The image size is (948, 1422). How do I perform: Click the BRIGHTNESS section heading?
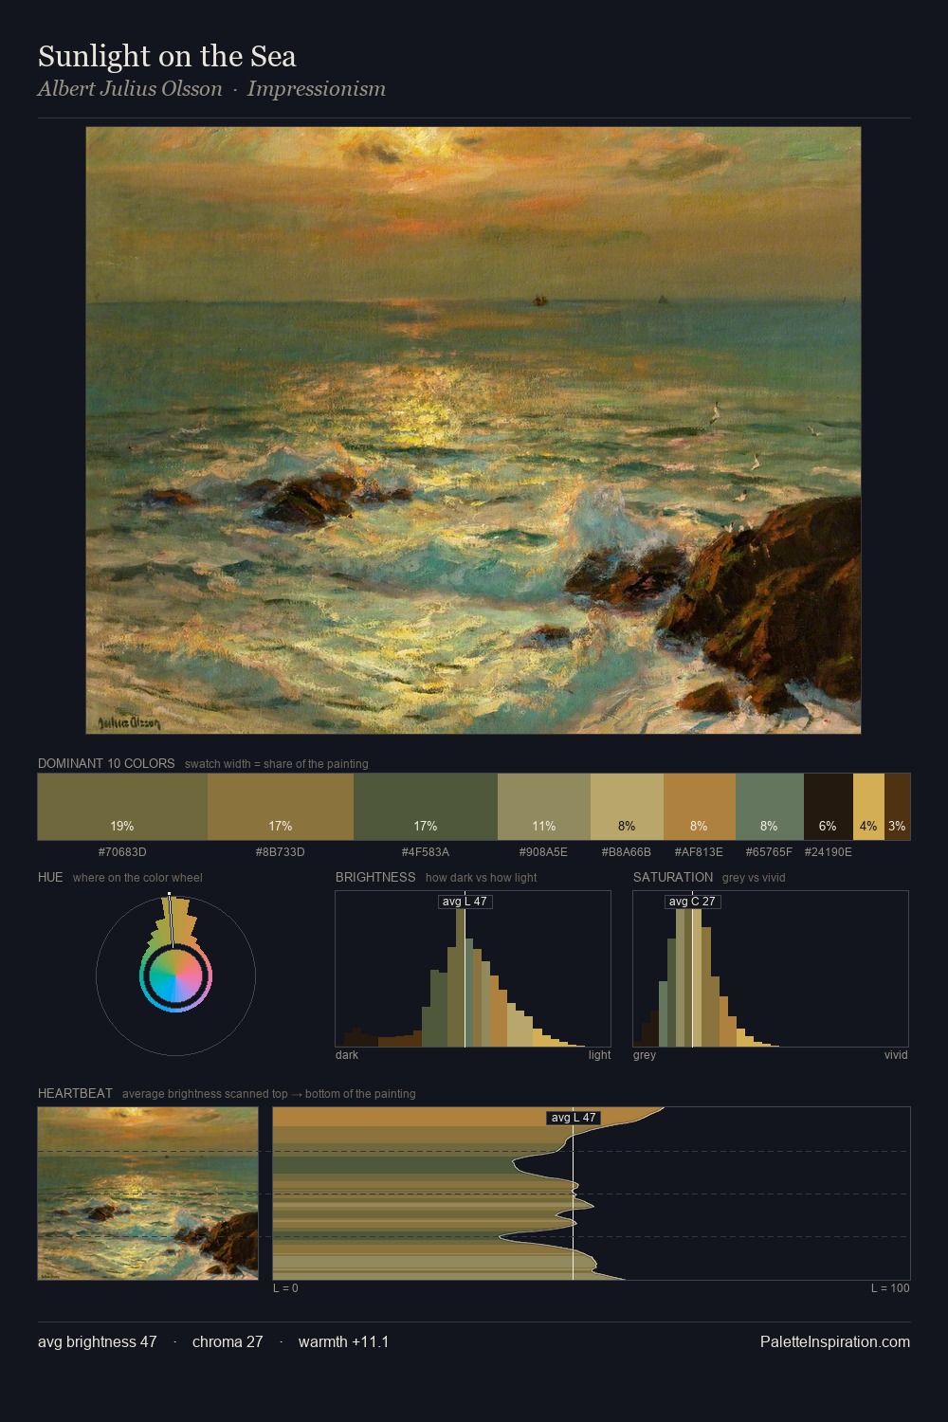375,877
